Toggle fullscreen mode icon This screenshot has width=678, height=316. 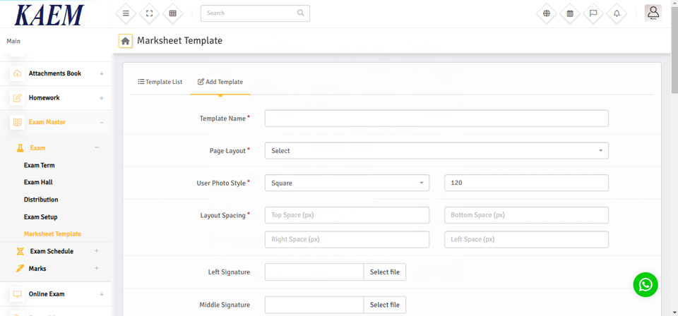[149, 13]
